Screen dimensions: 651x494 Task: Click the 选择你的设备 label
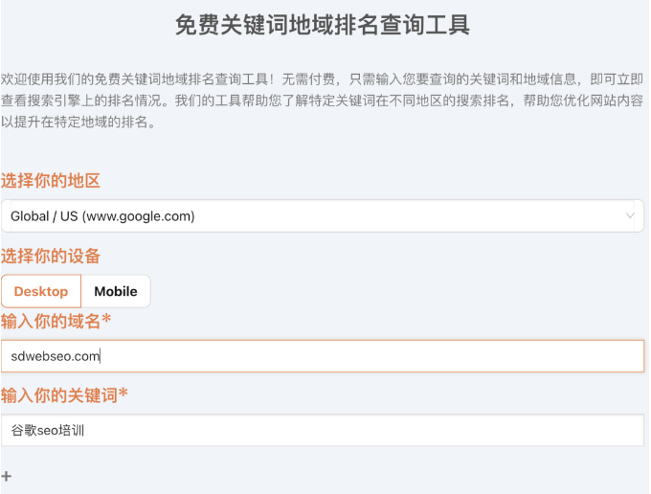click(x=51, y=256)
